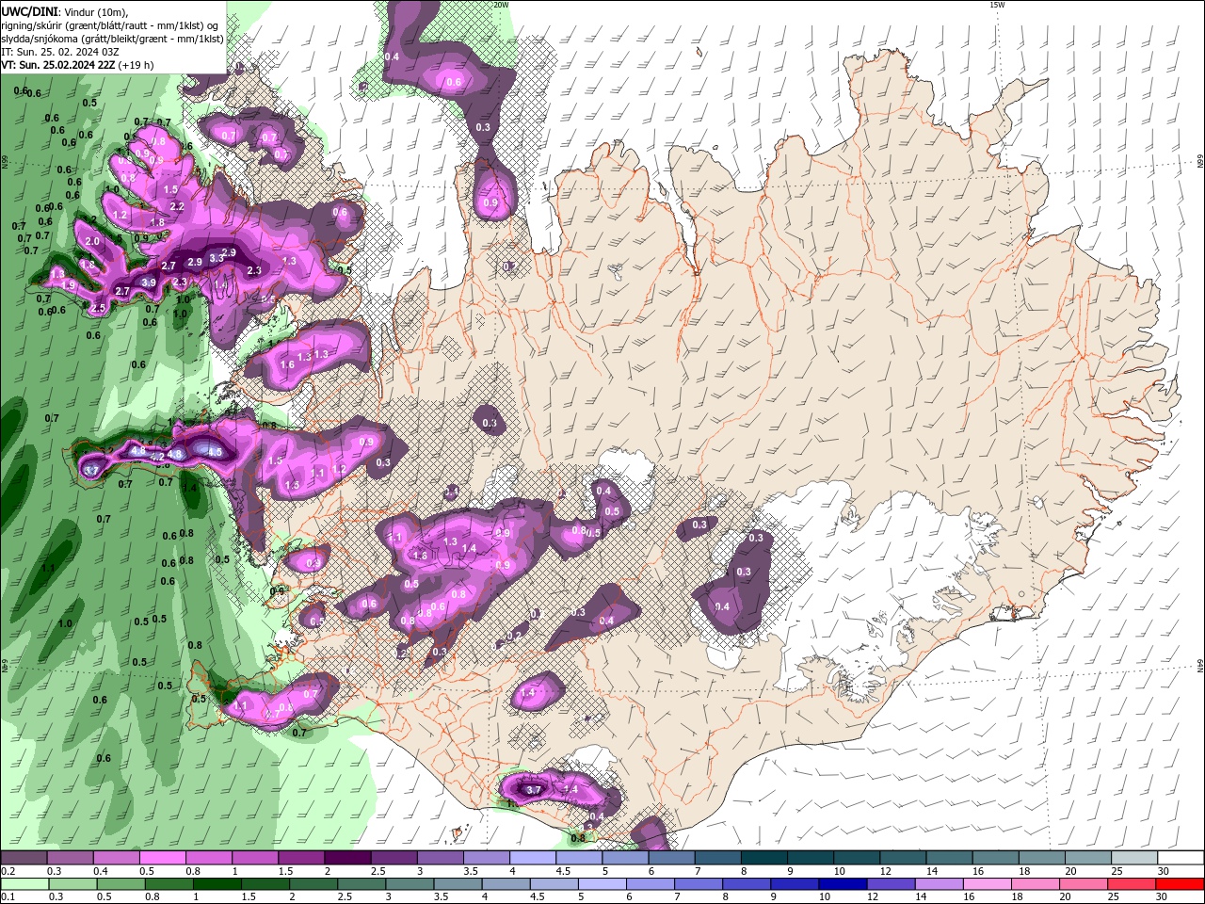Click the grey-purple swatch between 0.2 and 0.3, upper legend
The height and width of the screenshot is (904, 1205).
click(x=24, y=858)
